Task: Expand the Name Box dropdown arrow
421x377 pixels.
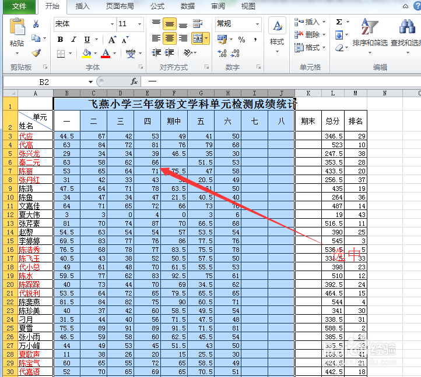Action: pos(90,81)
